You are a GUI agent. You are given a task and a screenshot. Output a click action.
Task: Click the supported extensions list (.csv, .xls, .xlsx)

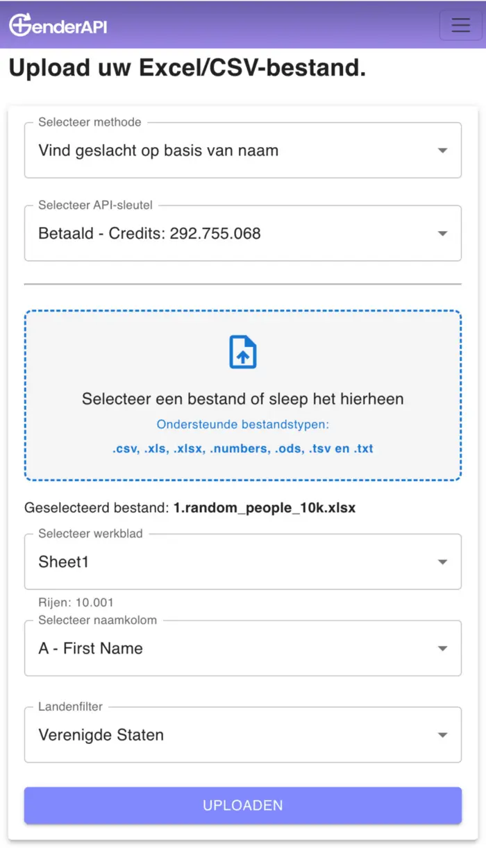tap(243, 449)
